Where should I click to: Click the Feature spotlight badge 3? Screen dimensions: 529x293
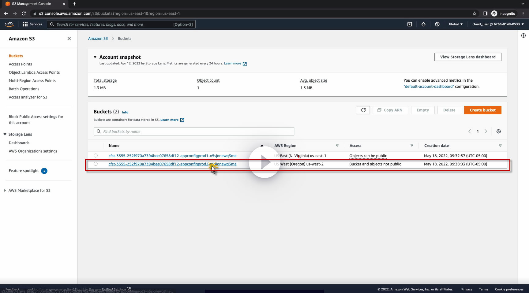44,171
